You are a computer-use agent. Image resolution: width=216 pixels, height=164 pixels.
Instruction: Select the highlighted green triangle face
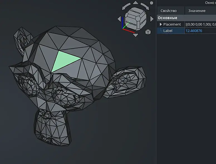point(63,61)
